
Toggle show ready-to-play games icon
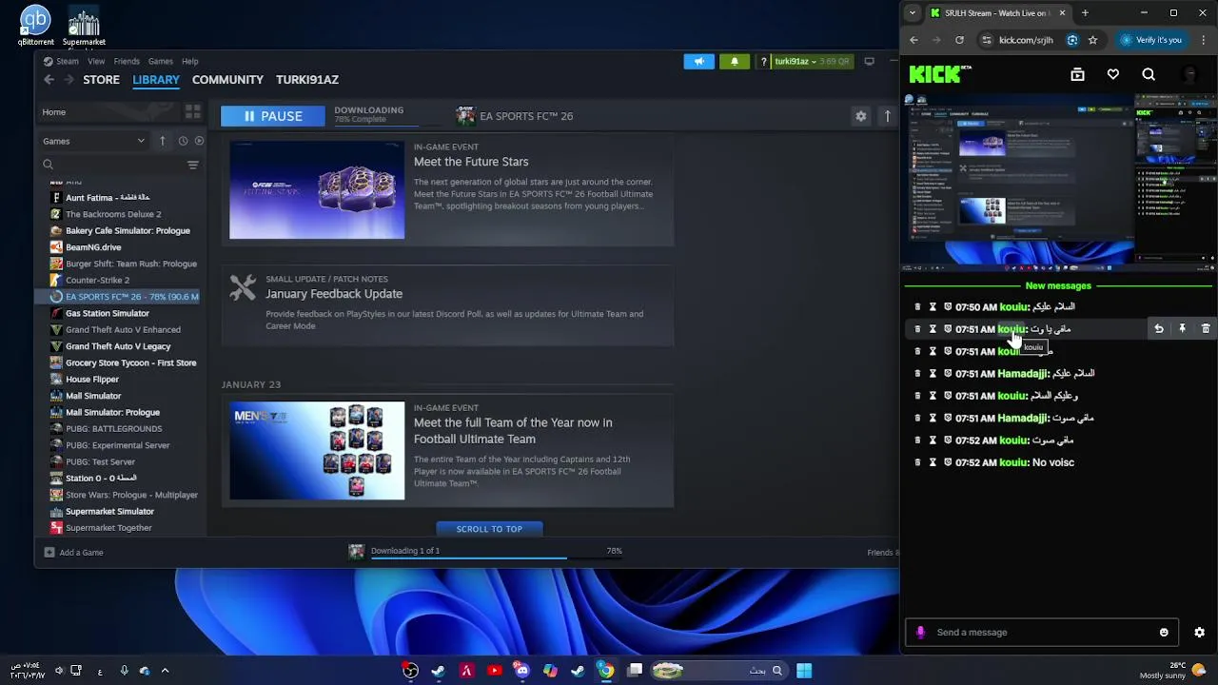[x=199, y=141]
